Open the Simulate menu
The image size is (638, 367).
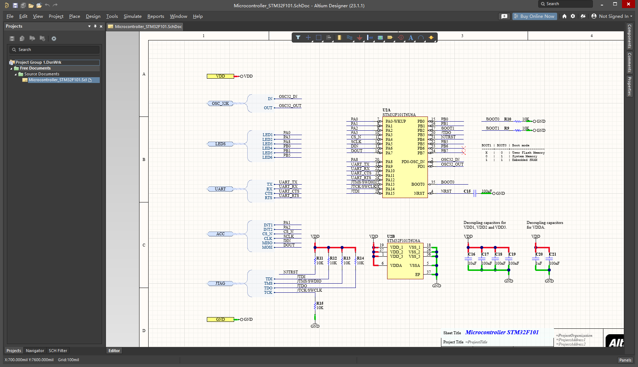tap(133, 16)
